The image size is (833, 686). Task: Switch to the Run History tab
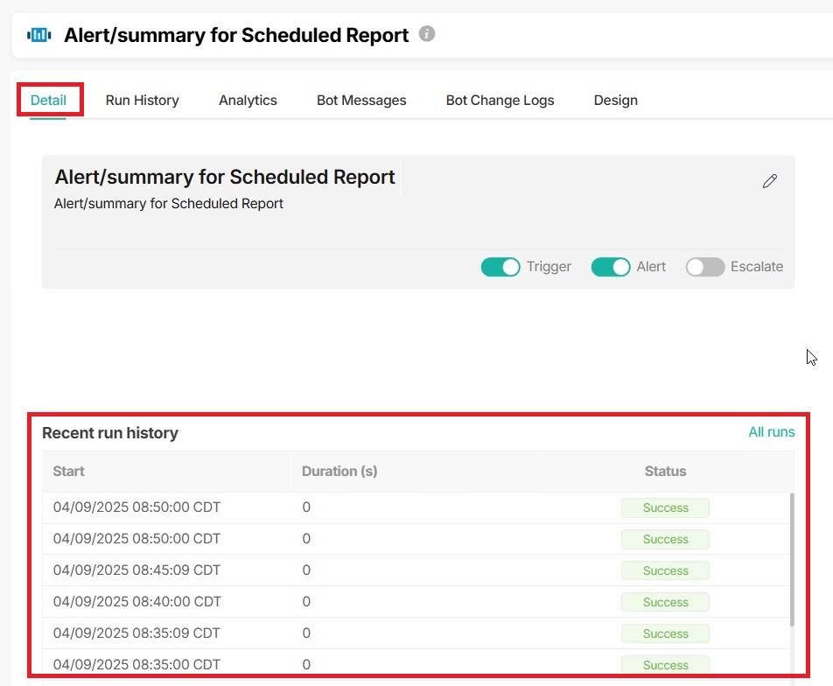[x=142, y=100]
